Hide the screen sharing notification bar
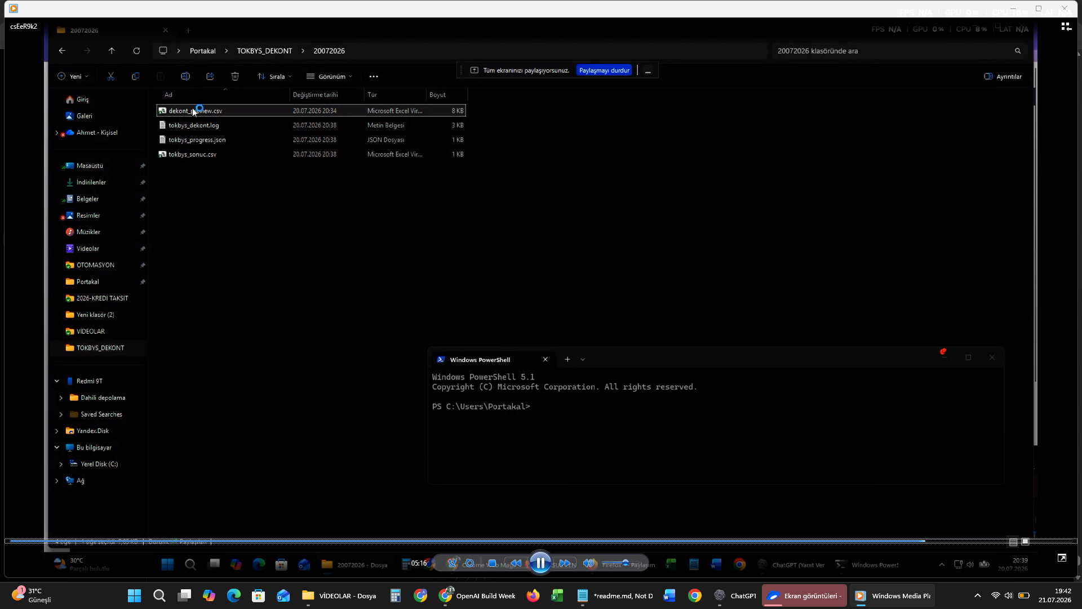 (648, 70)
